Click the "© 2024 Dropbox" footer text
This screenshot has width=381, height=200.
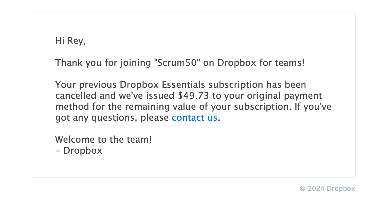[x=327, y=188]
